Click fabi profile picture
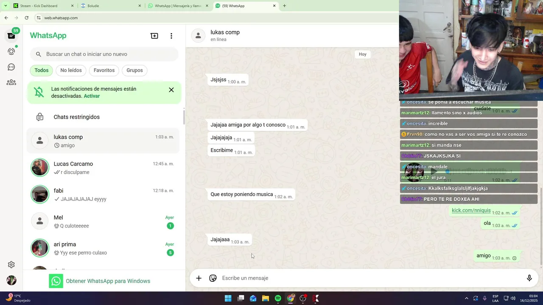Screen dimensions: 543x305 click(x=40, y=194)
